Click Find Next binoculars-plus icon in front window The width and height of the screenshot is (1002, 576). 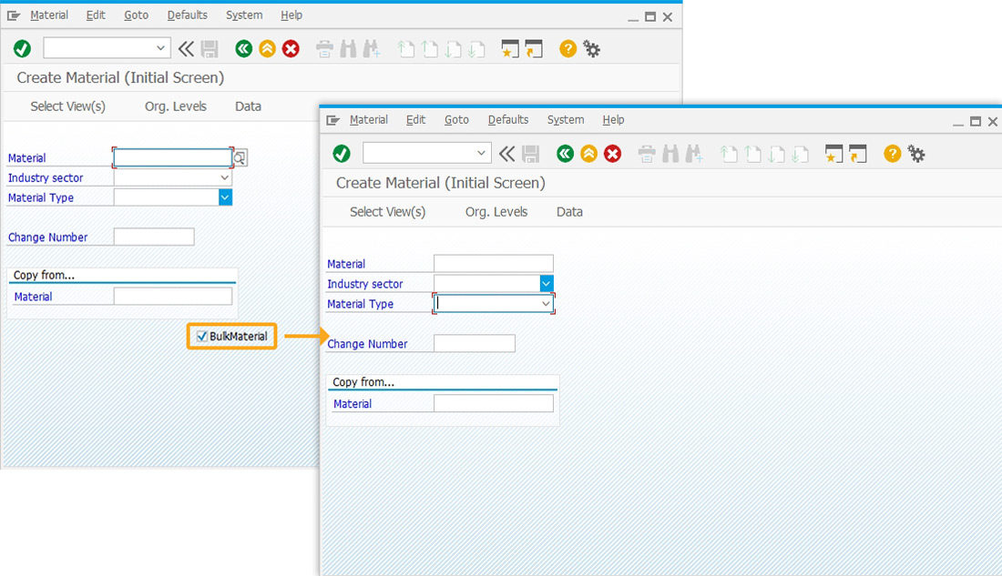coord(694,153)
